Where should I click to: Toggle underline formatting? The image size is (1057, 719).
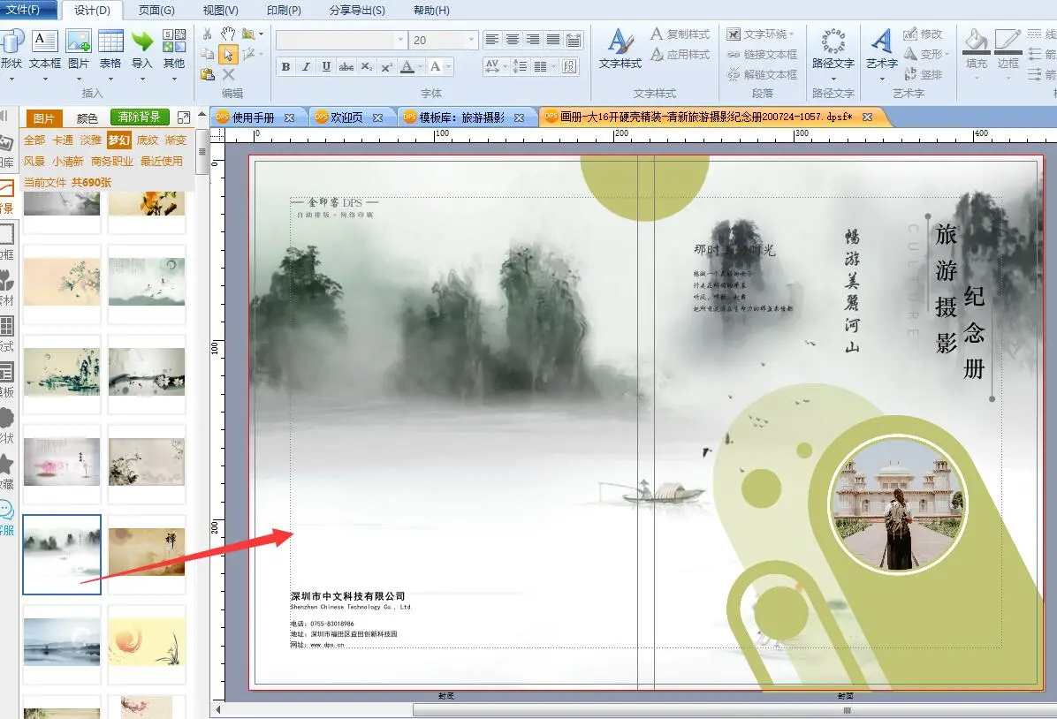click(326, 66)
